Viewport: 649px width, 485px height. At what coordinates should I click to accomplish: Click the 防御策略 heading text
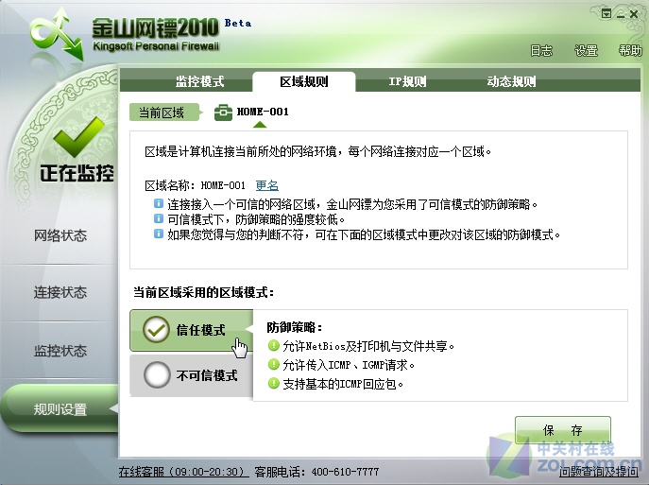click(x=295, y=327)
